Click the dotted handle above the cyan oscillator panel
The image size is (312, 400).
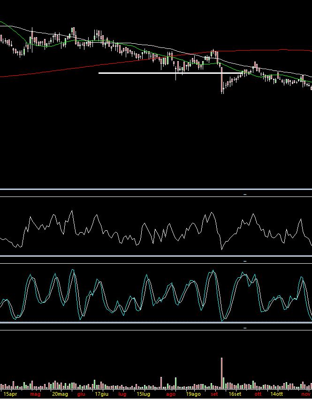point(245,261)
